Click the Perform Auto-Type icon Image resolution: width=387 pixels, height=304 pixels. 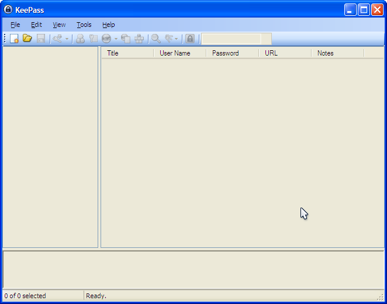pos(139,39)
